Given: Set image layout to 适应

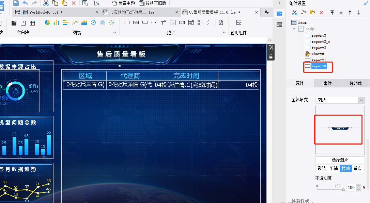Looking at the screenshot, I should click(358, 168).
